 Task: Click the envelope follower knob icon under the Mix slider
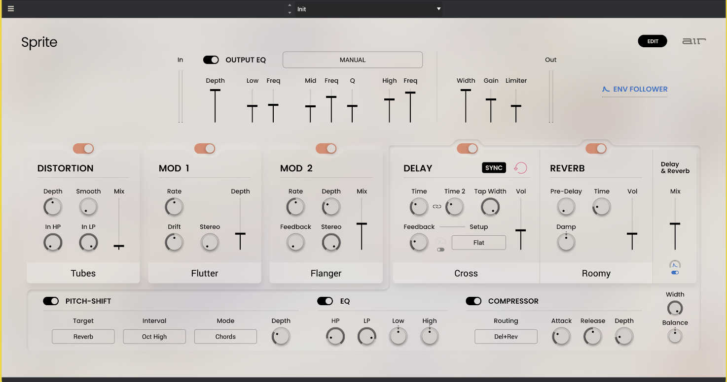click(675, 265)
